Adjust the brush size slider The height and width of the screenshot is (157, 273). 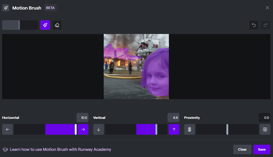[20, 25]
